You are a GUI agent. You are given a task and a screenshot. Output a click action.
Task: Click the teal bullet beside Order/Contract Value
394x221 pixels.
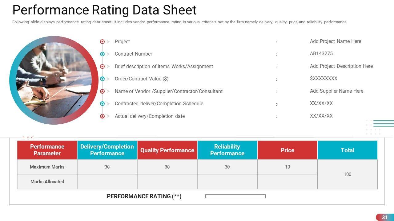pyautogui.click(x=102, y=79)
